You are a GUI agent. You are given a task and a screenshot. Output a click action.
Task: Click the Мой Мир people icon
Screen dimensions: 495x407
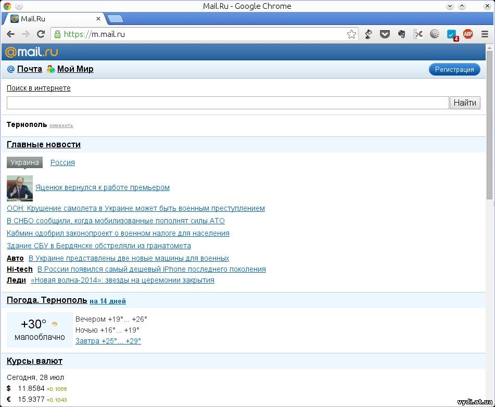(50, 69)
